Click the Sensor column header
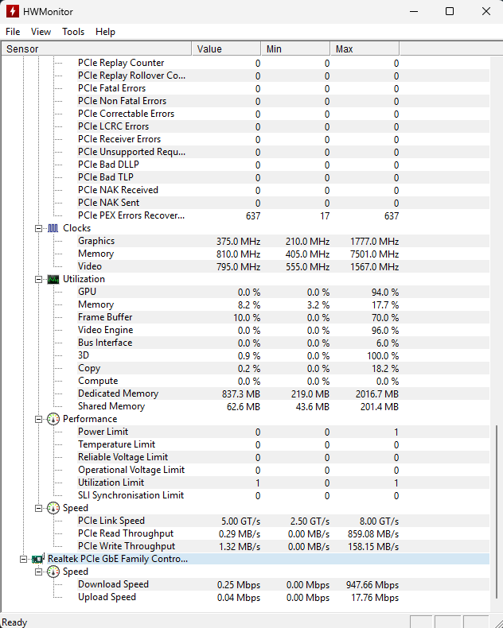Screen dimensions: 503x628 (x=96, y=48)
